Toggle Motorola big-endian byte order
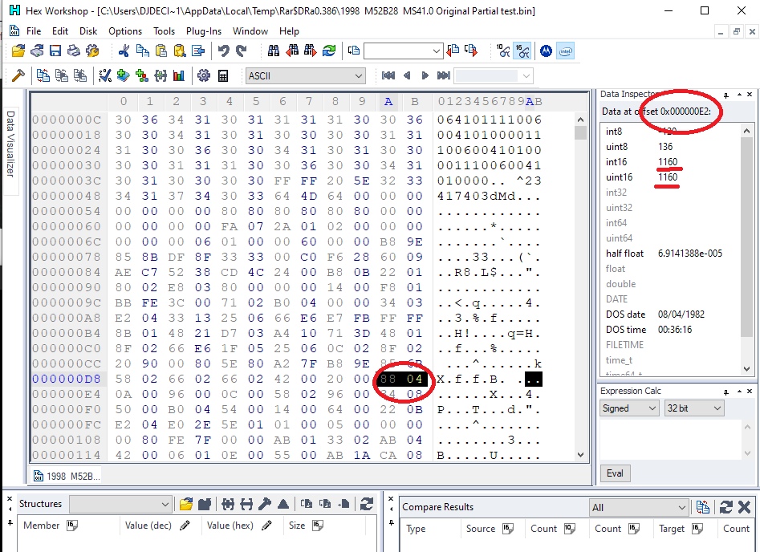This screenshot has width=760, height=552. (546, 51)
